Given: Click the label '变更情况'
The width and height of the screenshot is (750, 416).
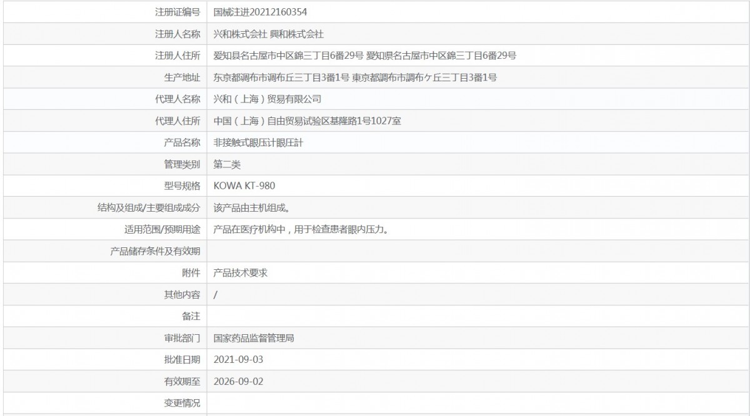Looking at the screenshot, I should click(182, 403).
